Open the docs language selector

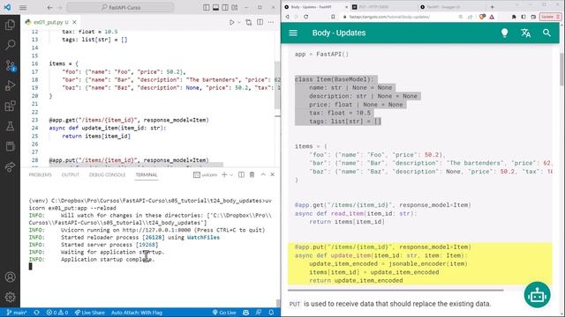pos(526,33)
